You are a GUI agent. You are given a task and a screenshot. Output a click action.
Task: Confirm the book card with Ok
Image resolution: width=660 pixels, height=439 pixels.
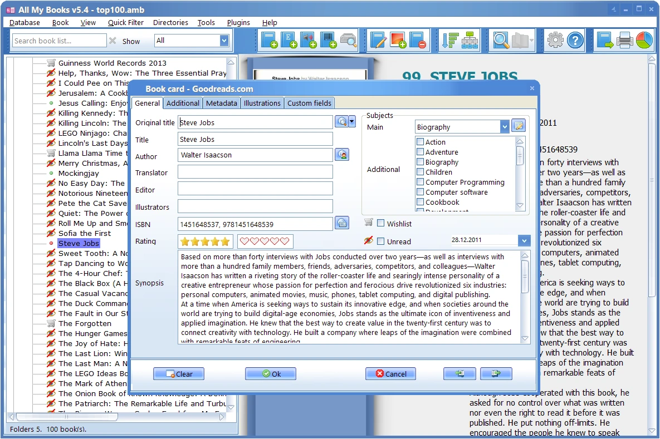pyautogui.click(x=271, y=373)
